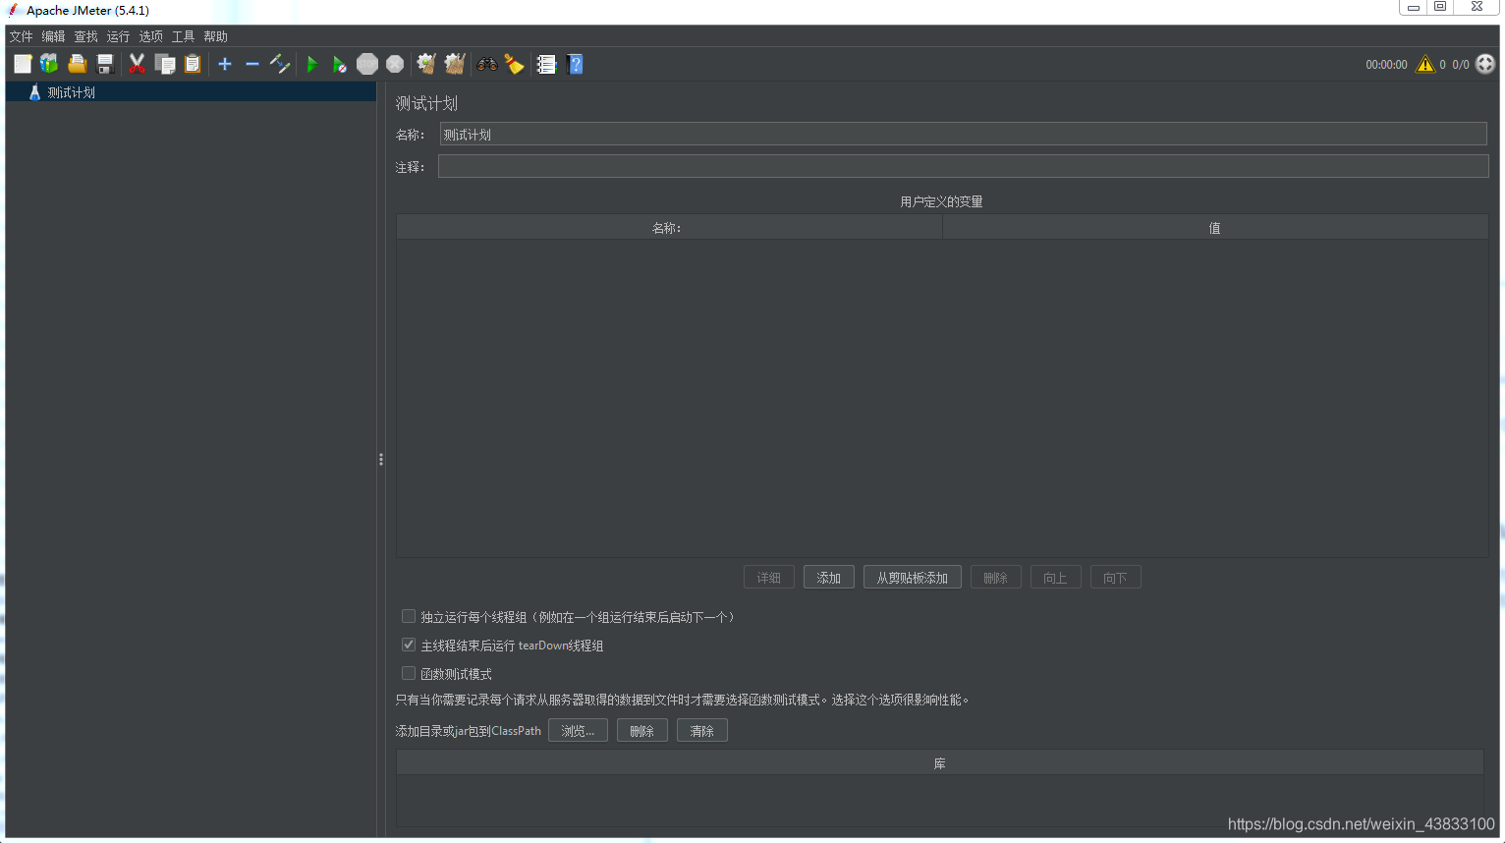
Task: Click the 浏览... classpath button
Action: (x=578, y=731)
